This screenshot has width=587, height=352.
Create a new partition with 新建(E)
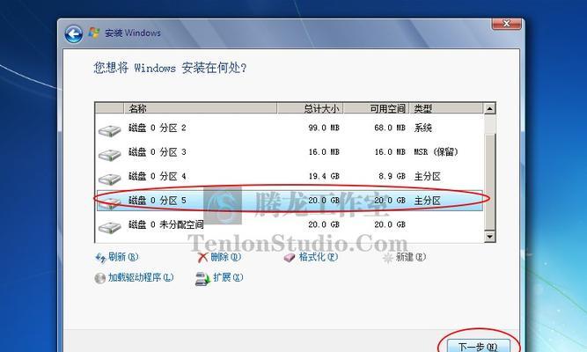click(x=411, y=257)
